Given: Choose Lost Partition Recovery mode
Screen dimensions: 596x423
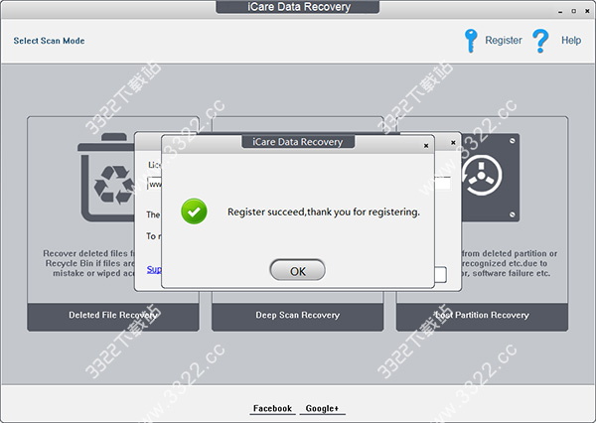Looking at the screenshot, I should 482,317.
